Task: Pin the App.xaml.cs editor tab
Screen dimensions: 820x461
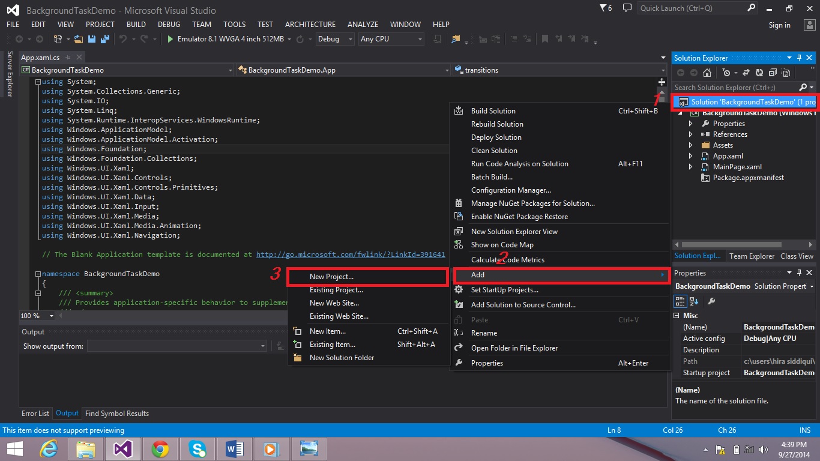Action: point(68,58)
